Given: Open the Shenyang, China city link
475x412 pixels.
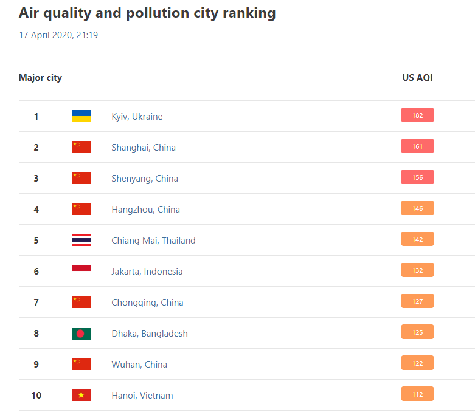Looking at the screenshot, I should (145, 179).
